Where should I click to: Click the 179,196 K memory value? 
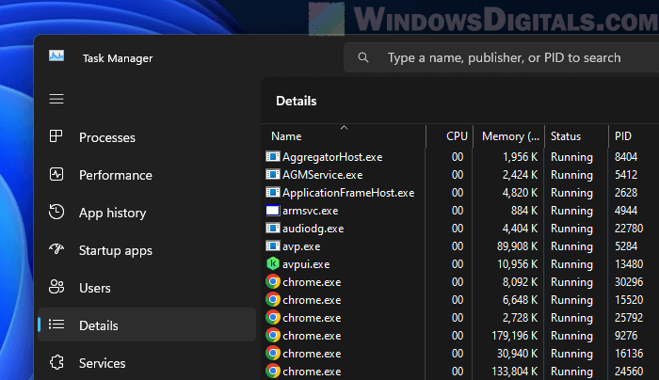(x=514, y=336)
